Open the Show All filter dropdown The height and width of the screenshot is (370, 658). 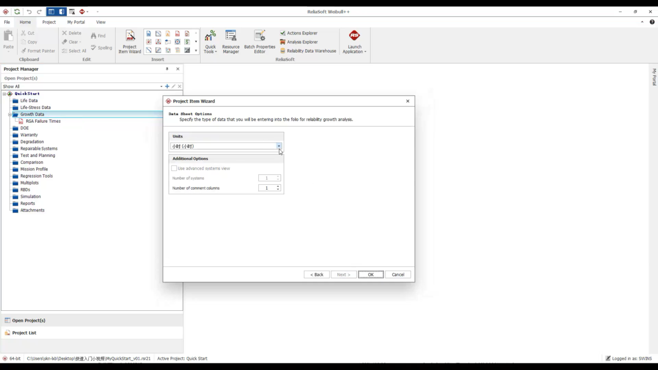161,87
